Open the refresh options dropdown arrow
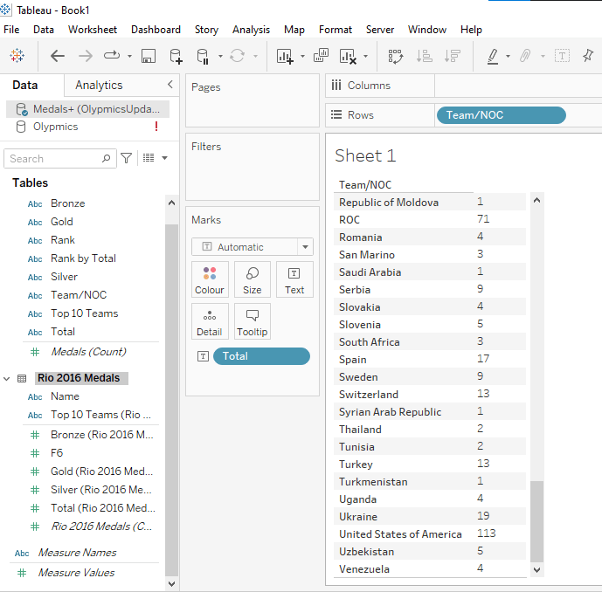602x592 pixels. pos(255,57)
